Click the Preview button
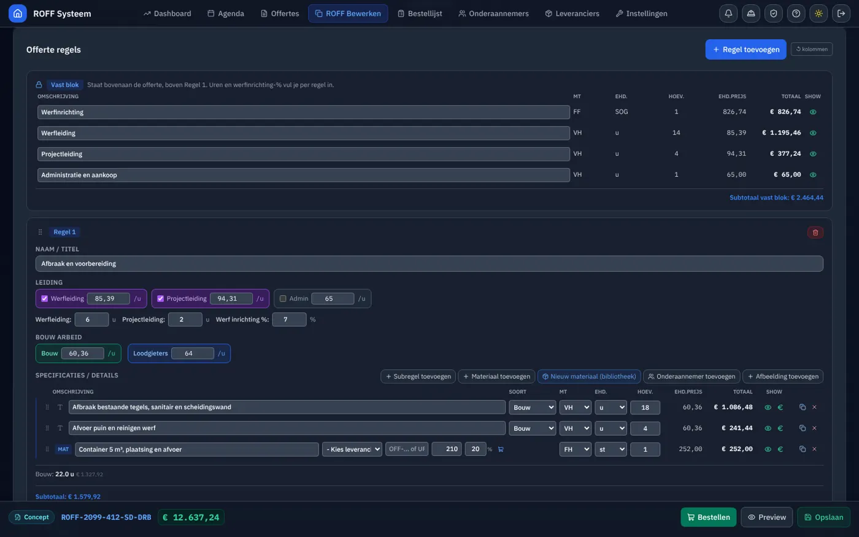 [x=767, y=517]
